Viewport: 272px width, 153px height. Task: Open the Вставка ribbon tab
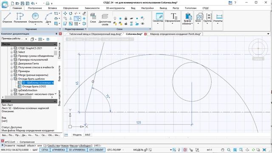(52, 8)
